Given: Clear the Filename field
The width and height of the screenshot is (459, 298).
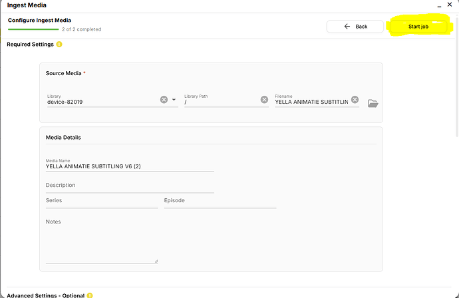Looking at the screenshot, I should pos(355,100).
